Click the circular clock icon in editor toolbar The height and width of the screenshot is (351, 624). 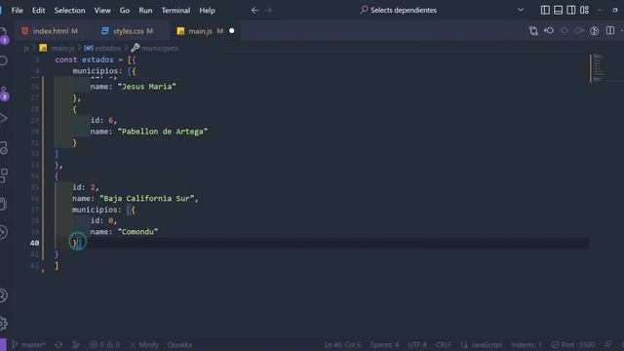click(x=594, y=30)
